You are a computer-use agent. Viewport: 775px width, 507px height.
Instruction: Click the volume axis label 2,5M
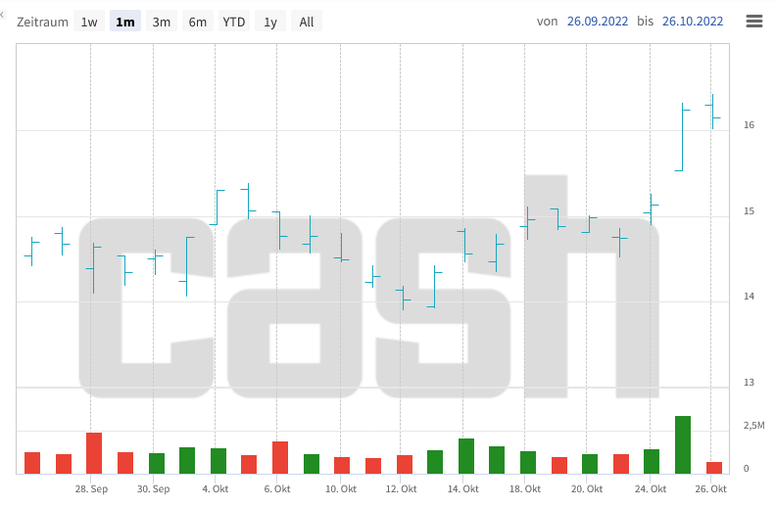coord(753,426)
